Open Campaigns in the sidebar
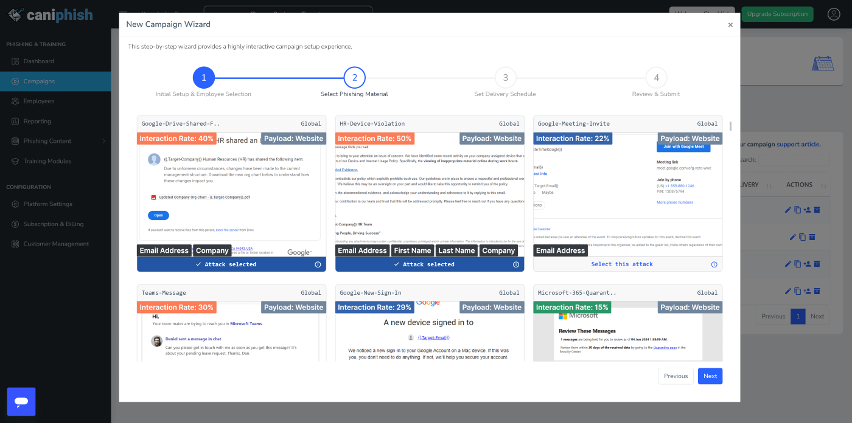This screenshot has width=852, height=423. click(x=55, y=81)
